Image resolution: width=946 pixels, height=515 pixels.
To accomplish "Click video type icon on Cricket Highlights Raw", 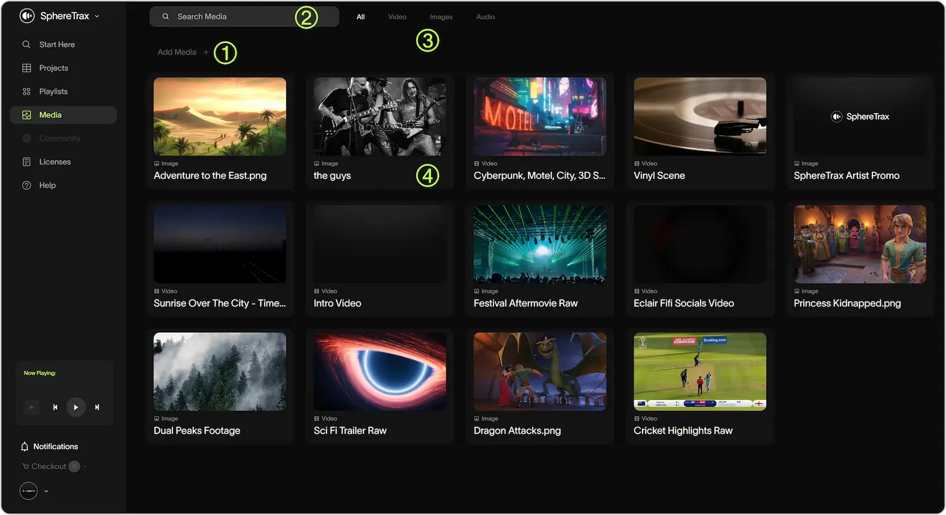I will click(x=636, y=419).
